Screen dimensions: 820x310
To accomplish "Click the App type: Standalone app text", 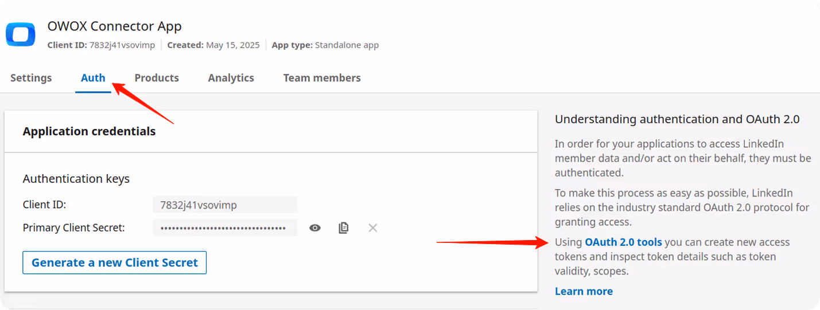I will pos(325,45).
